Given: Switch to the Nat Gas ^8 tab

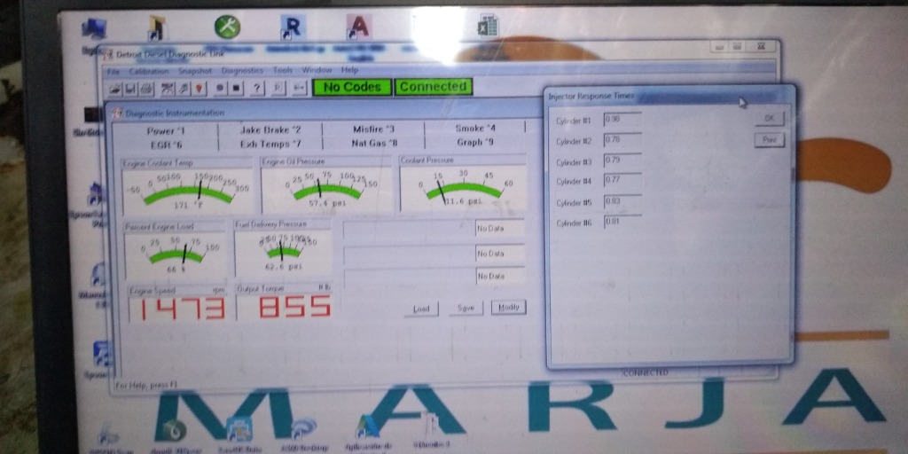Looking at the screenshot, I should (x=373, y=143).
